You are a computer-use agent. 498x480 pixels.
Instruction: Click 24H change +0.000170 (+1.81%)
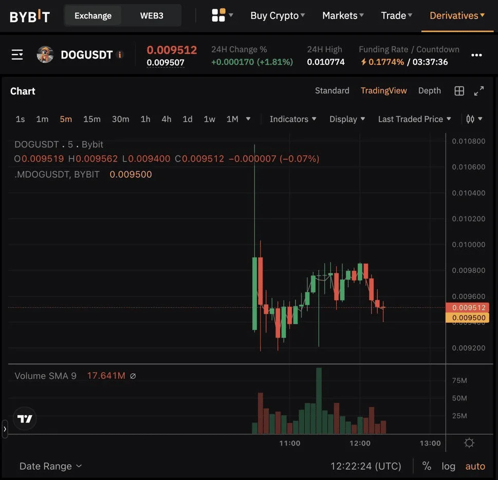tap(252, 62)
